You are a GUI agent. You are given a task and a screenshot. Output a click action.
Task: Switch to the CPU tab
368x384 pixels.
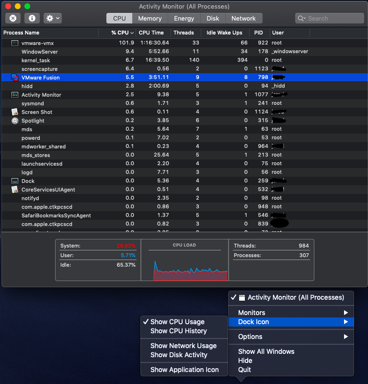point(119,18)
